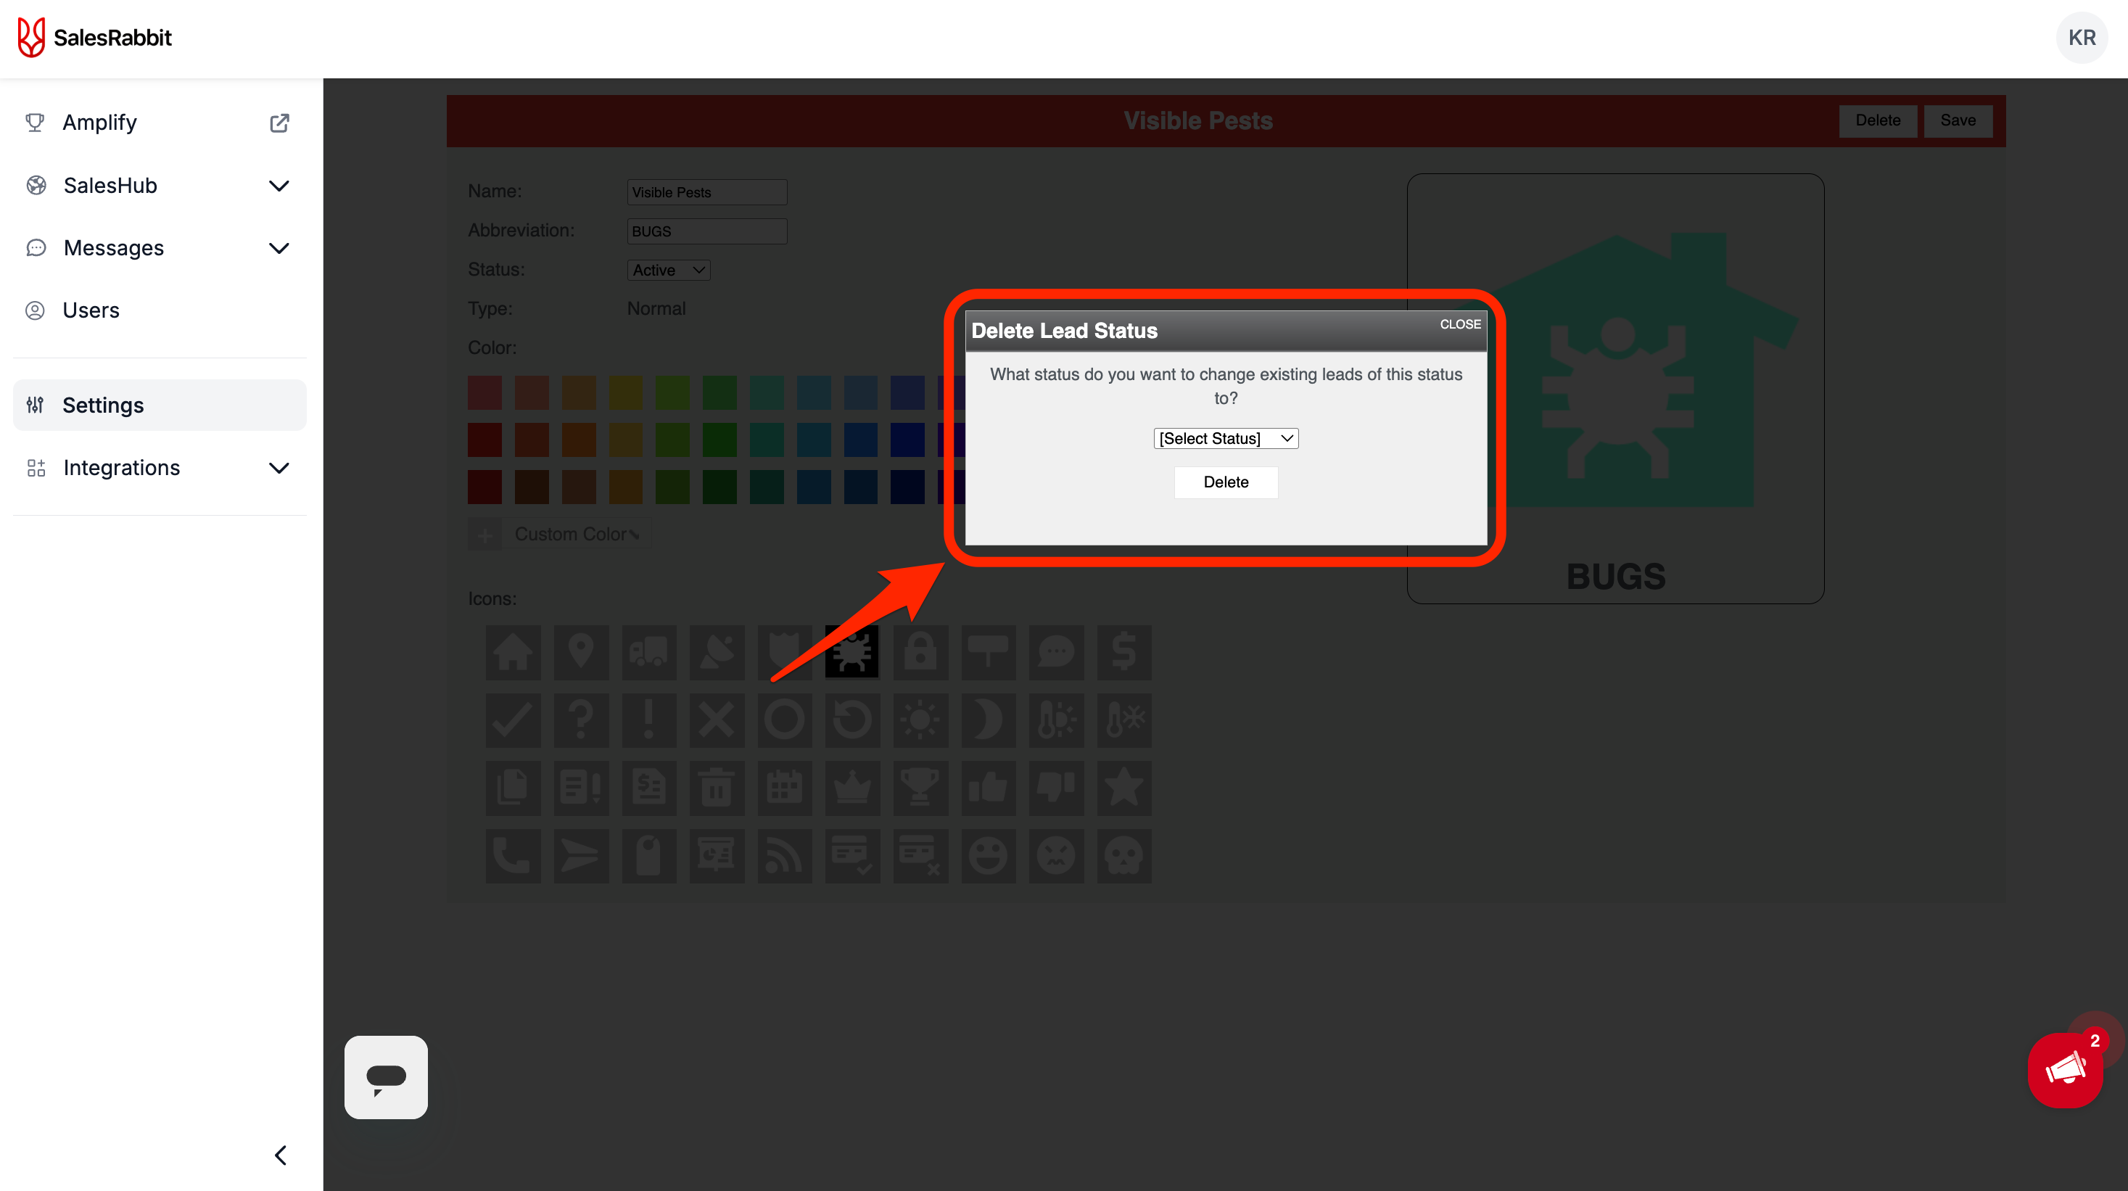
Task: Pick the dollar sign icon
Action: tap(1123, 651)
